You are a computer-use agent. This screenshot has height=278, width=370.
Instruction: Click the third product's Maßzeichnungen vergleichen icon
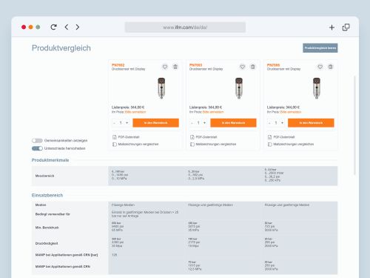point(269,144)
